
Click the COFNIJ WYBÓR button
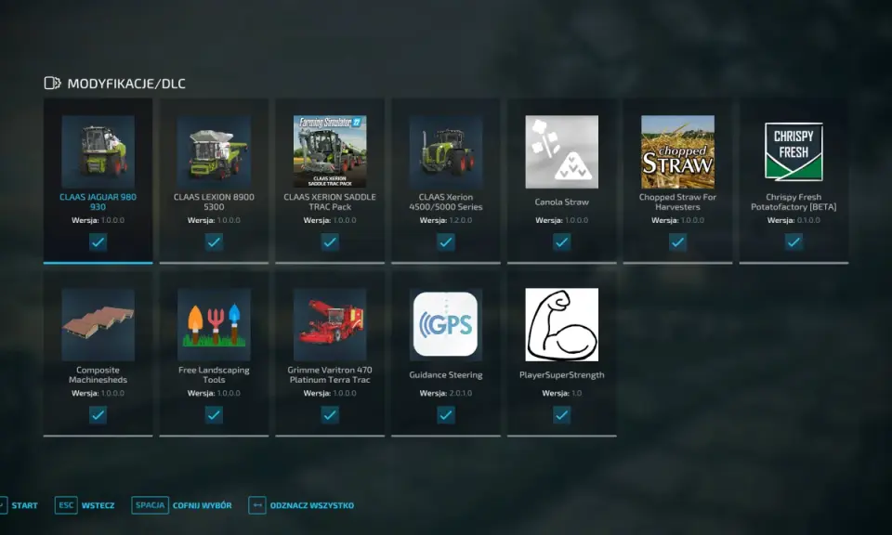coord(202,505)
